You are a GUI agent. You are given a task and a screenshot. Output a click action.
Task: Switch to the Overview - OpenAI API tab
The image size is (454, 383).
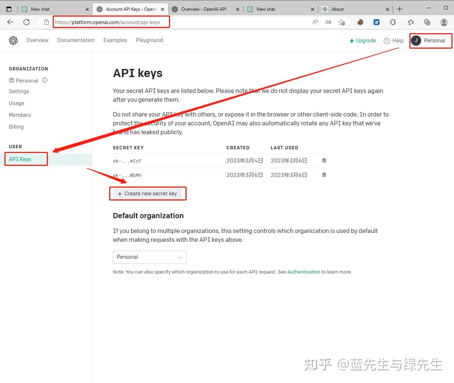pos(205,9)
